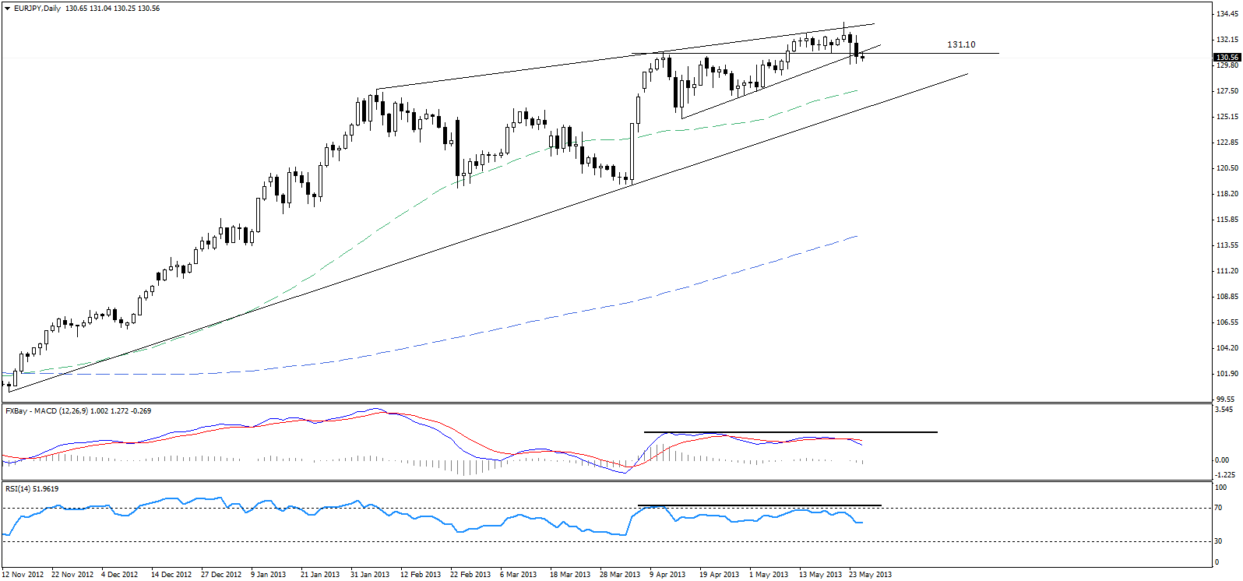Select the horizontal line at 131.10
Image resolution: width=1243 pixels, height=581 pixels.
[x=815, y=53]
